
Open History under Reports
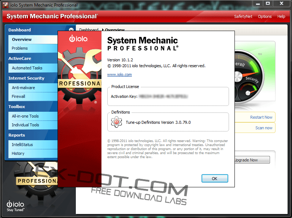[x=33, y=153]
